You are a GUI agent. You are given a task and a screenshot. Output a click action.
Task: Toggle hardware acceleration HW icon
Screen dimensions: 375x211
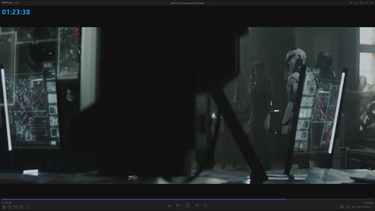pyautogui.click(x=342, y=207)
